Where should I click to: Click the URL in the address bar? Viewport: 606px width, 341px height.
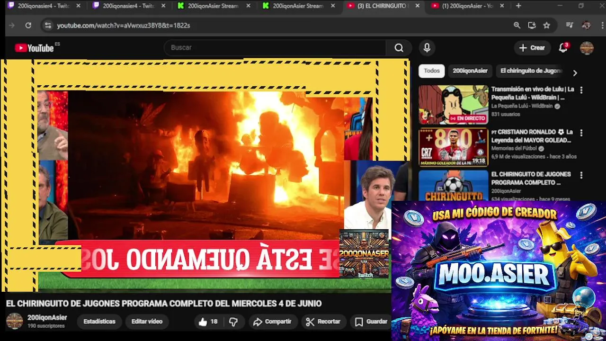(x=124, y=26)
